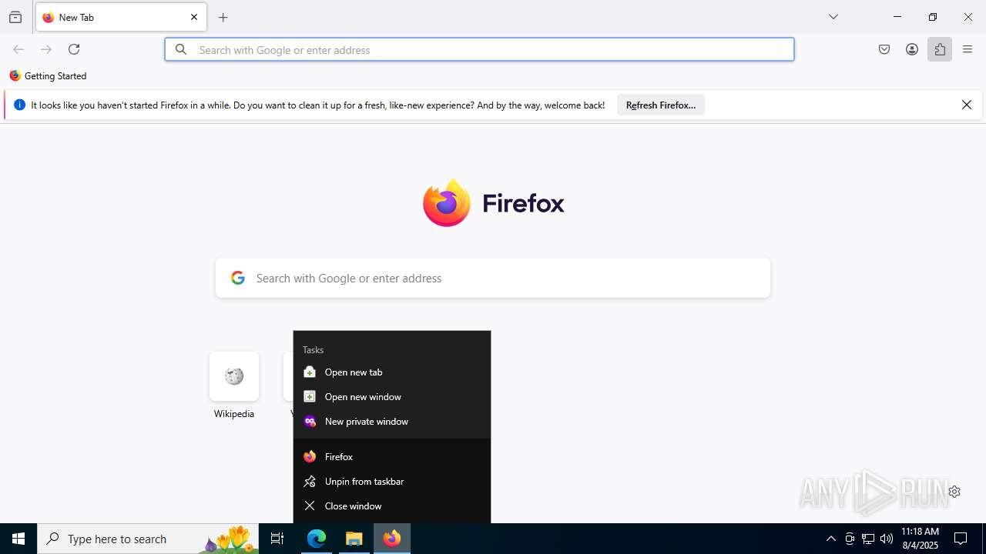
Task: Minimize the Firefox window
Action: coord(897,17)
